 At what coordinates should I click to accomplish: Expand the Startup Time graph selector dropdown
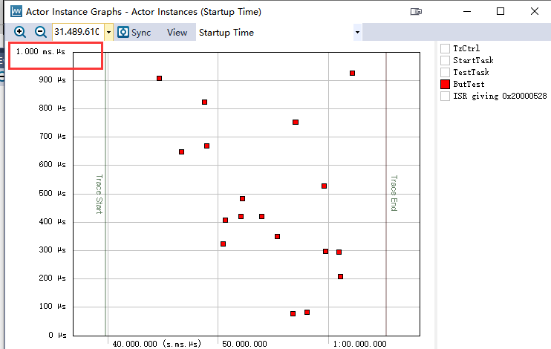(x=357, y=33)
